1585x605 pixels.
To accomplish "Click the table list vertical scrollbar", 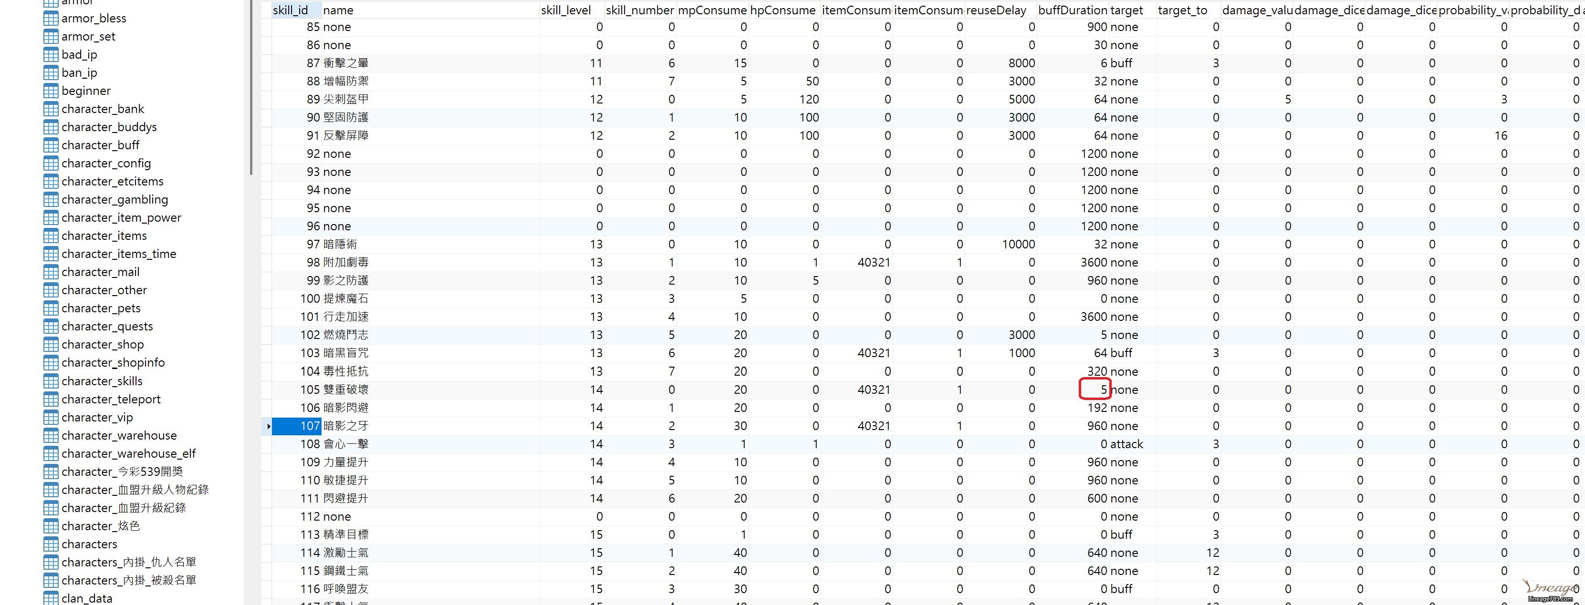I will (x=251, y=86).
